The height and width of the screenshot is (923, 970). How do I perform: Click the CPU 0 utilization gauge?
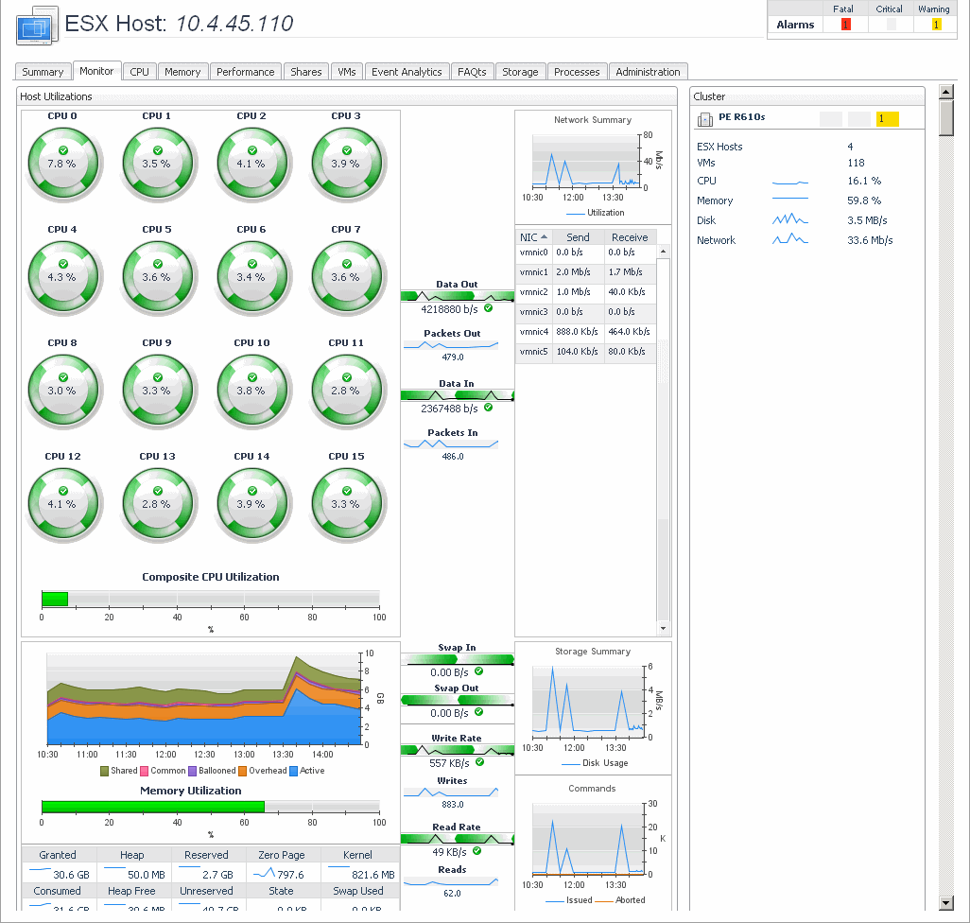62,164
